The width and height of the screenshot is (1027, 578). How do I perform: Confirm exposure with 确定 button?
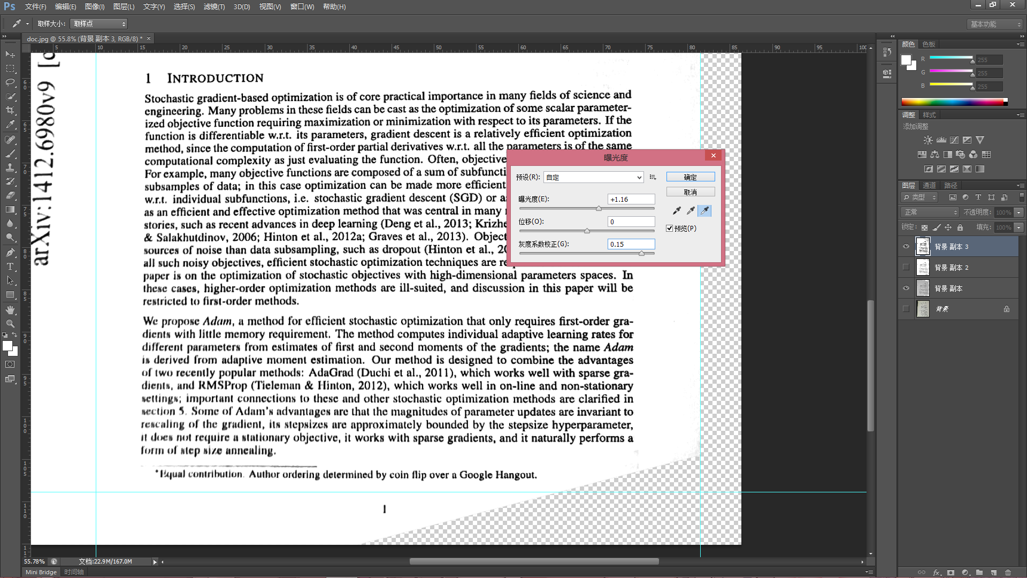pos(691,177)
